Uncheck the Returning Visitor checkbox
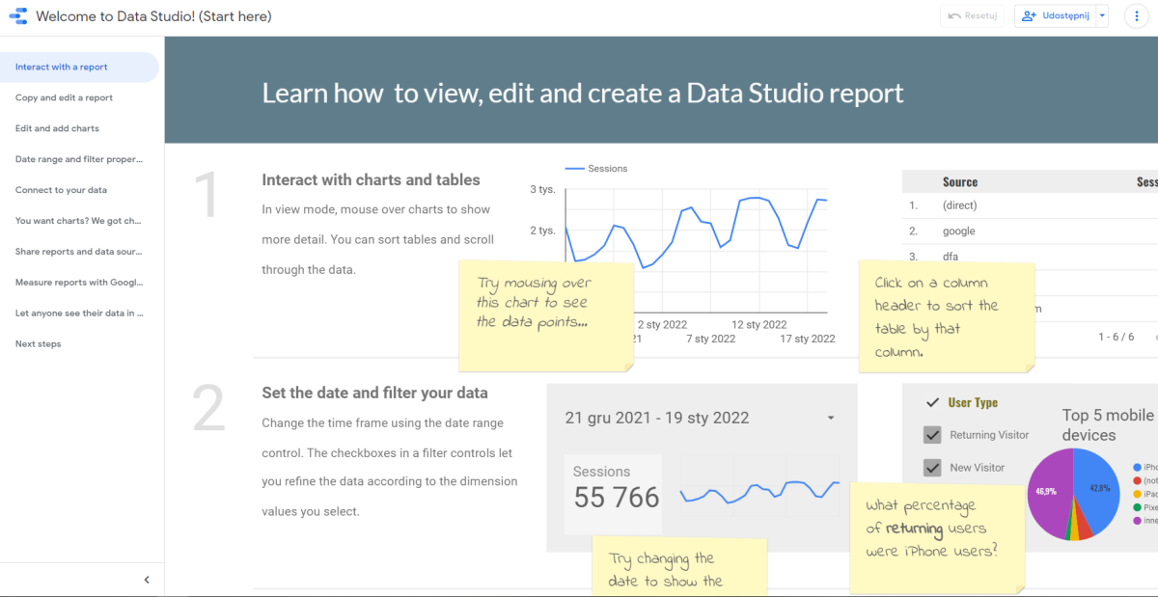Image resolution: width=1158 pixels, height=597 pixels. pyautogui.click(x=932, y=435)
